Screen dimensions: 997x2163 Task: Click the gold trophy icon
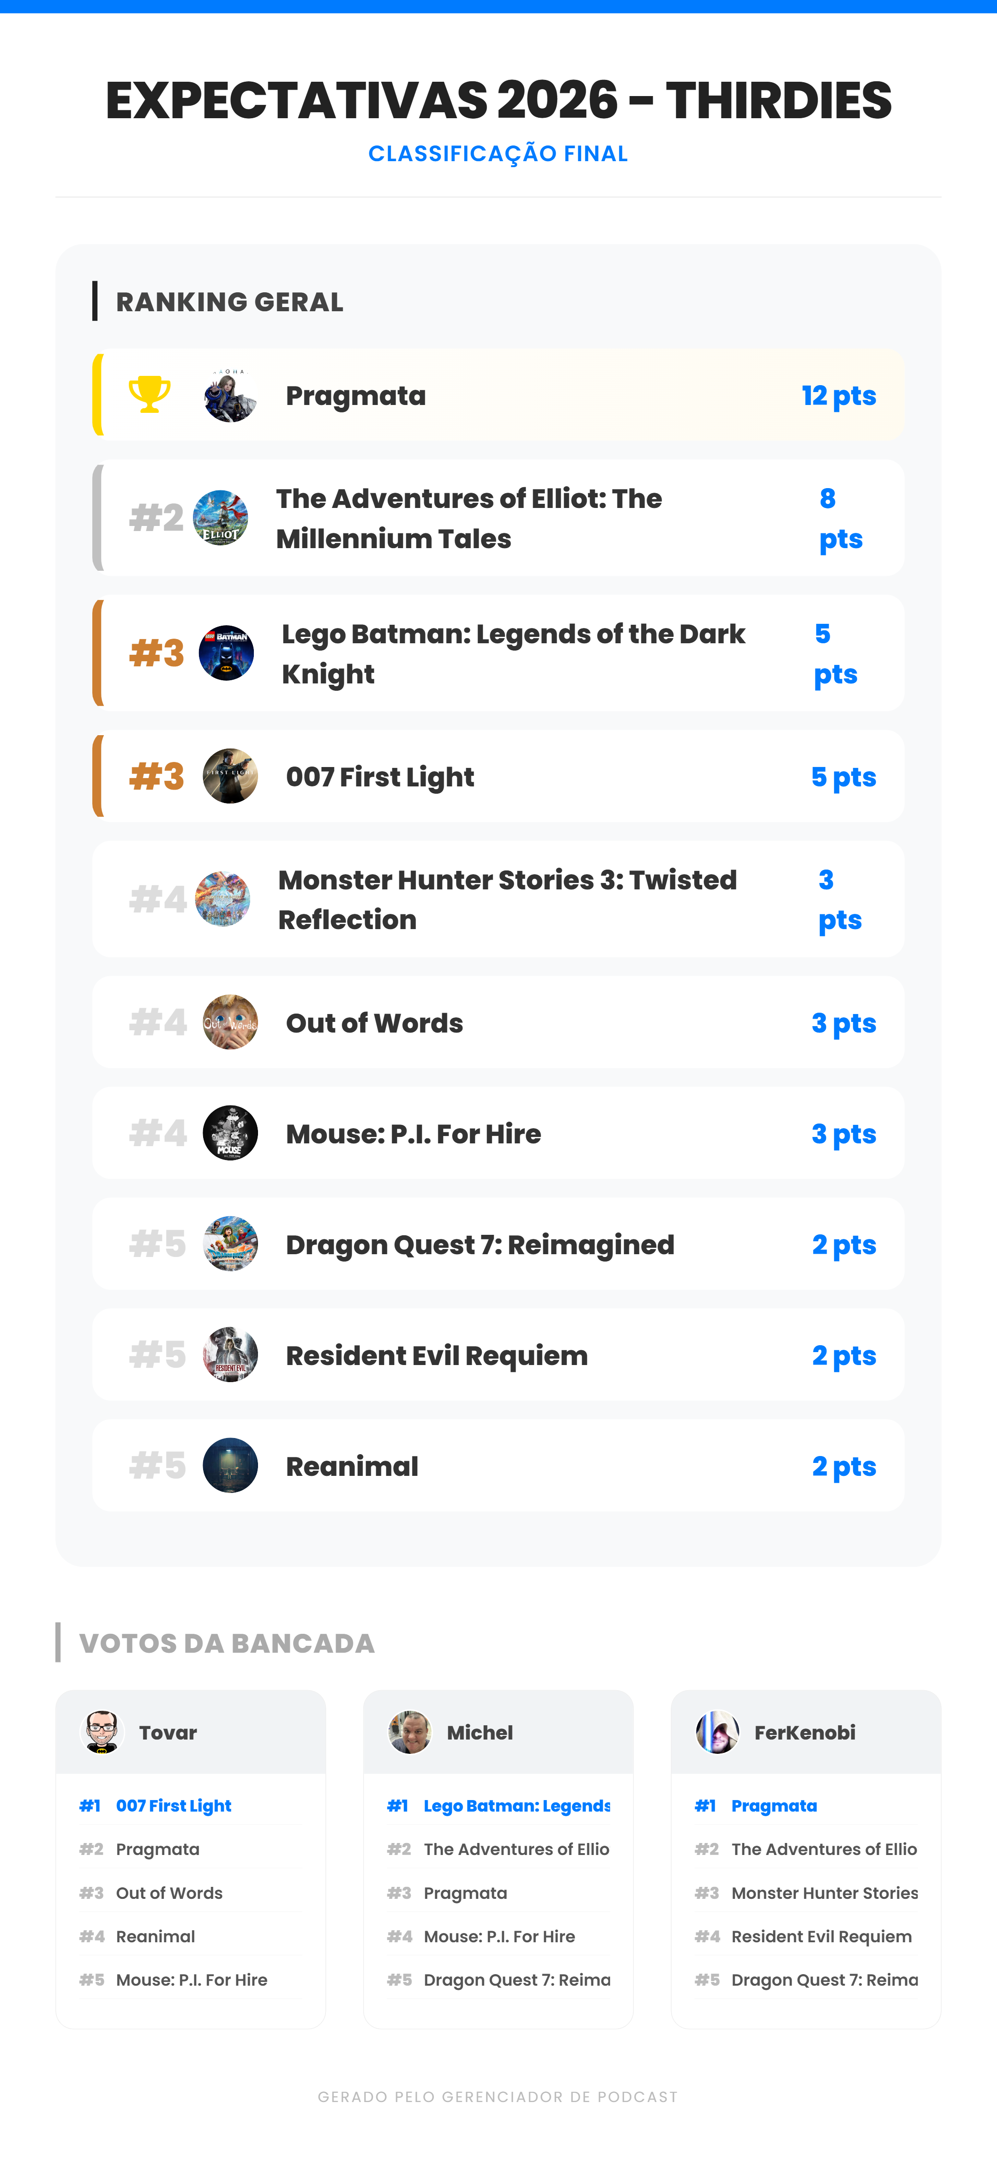(x=150, y=394)
